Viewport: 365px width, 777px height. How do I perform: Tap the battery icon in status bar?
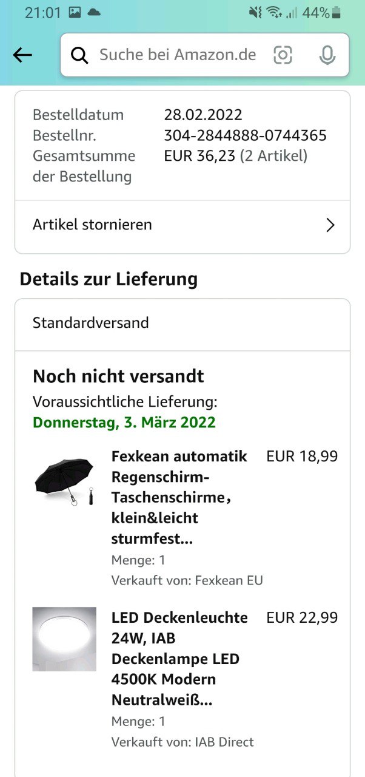click(337, 13)
